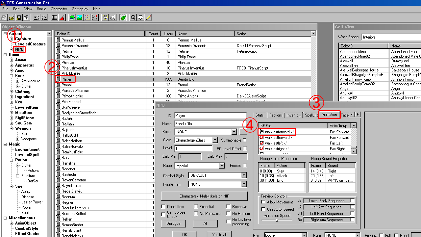This screenshot has height=237, width=421.
Task: Click the Animation Speed slider
Action: [277, 220]
